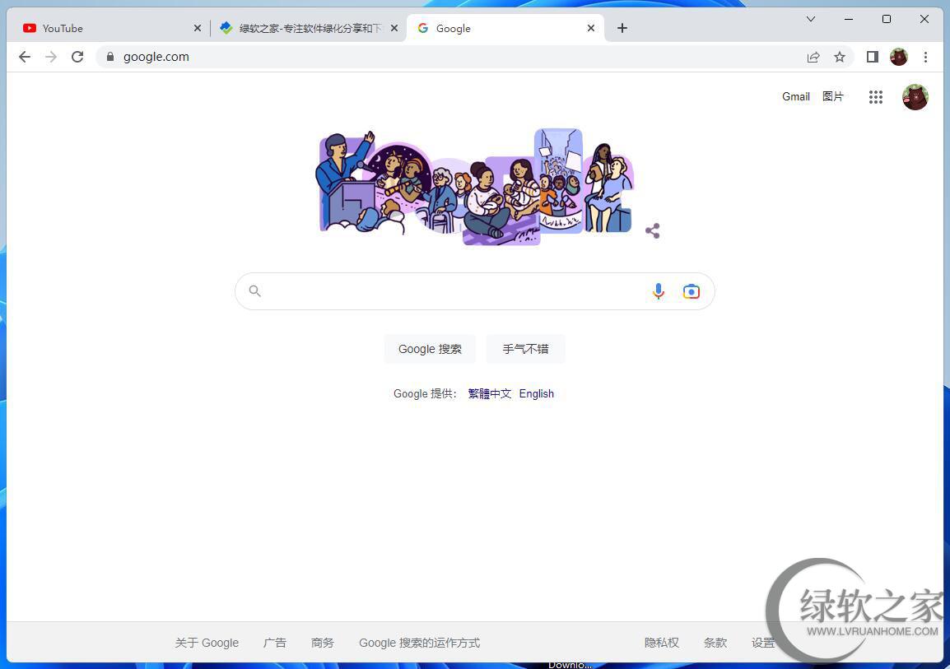Open the Google apps grid launcher
The height and width of the screenshot is (669, 950).
tap(875, 97)
